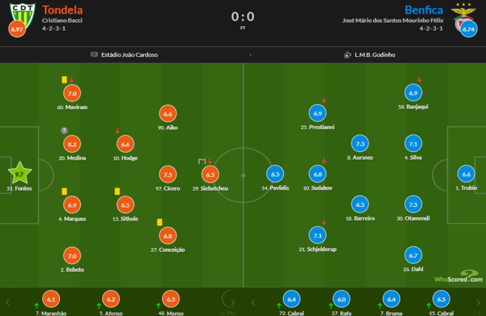Click Otamendi's 7.5 rating circle
Image resolution: width=486 pixels, height=316 pixels.
tap(412, 205)
